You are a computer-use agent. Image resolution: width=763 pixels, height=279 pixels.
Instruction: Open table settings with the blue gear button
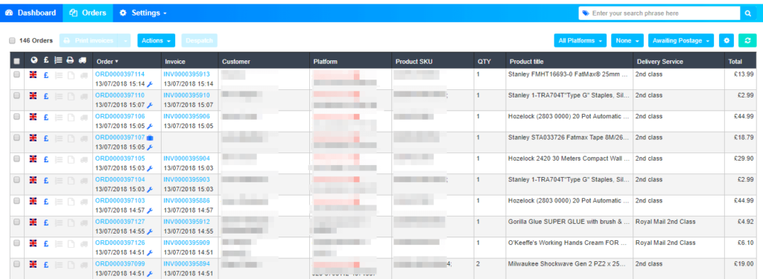click(726, 40)
